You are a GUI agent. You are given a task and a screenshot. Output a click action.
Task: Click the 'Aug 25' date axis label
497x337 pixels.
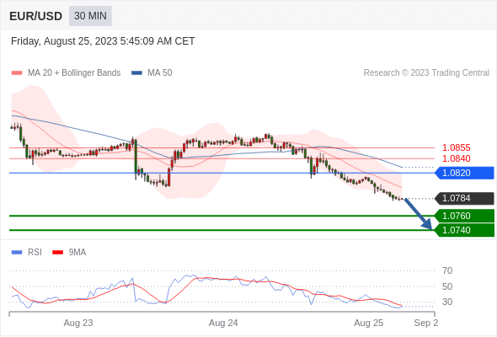click(368, 323)
